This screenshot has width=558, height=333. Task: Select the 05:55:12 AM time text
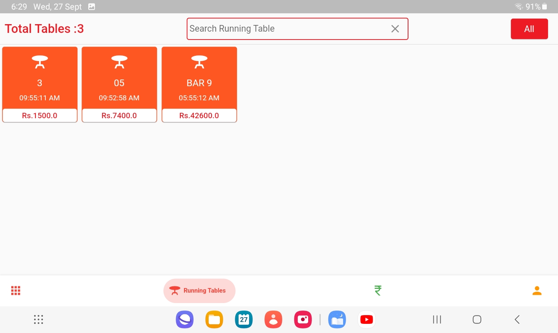[x=199, y=98]
